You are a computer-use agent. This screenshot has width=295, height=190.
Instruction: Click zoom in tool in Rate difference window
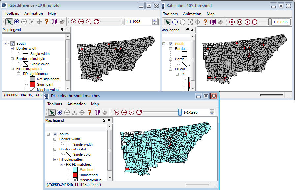16,22
